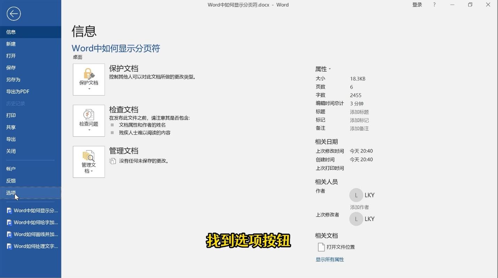Viewport: 498px width, 278px height.
Task: Select 打开 in the sidebar
Action: pyautogui.click(x=31, y=56)
